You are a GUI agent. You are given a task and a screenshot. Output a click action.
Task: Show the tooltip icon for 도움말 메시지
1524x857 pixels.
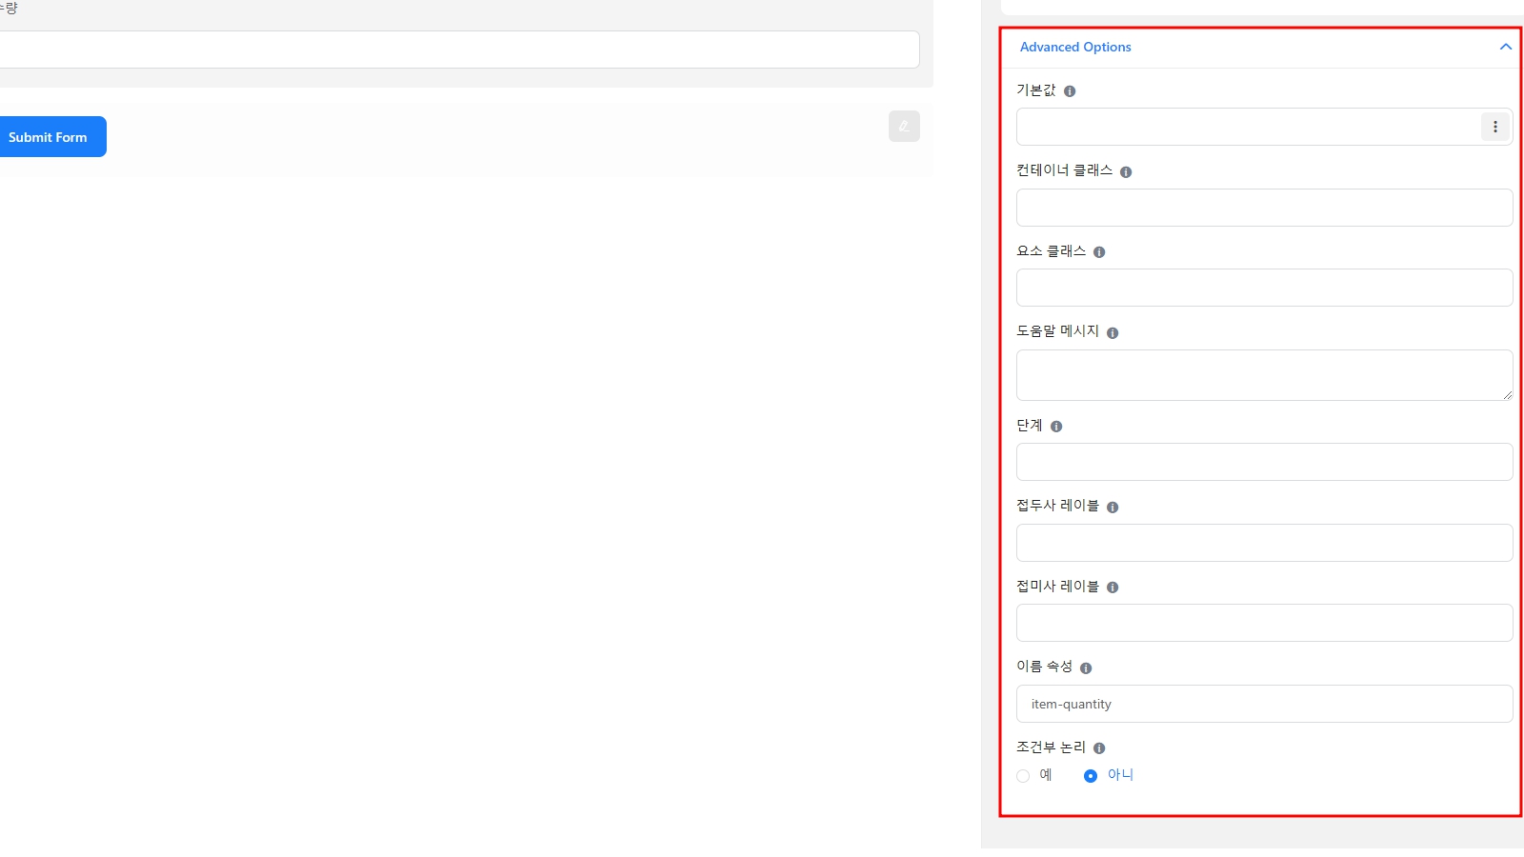point(1113,333)
